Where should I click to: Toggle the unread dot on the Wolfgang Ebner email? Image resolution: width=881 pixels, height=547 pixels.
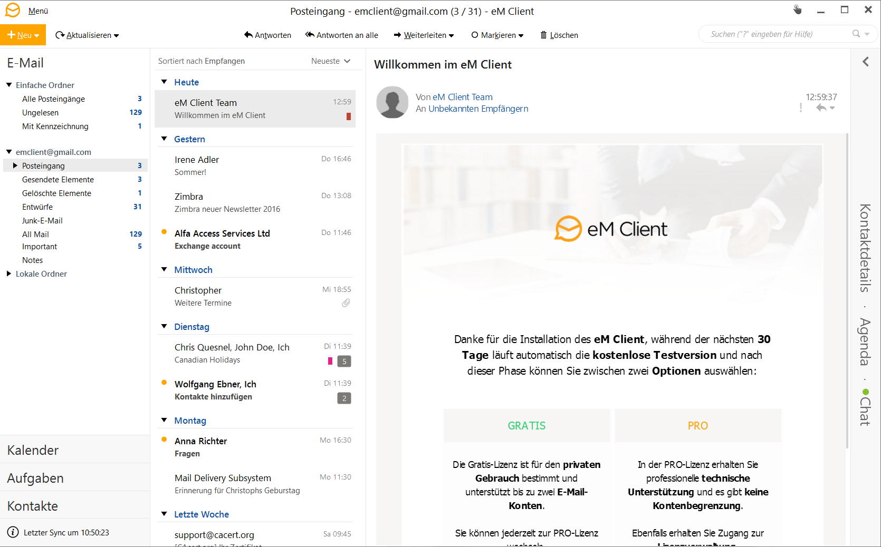(x=164, y=383)
